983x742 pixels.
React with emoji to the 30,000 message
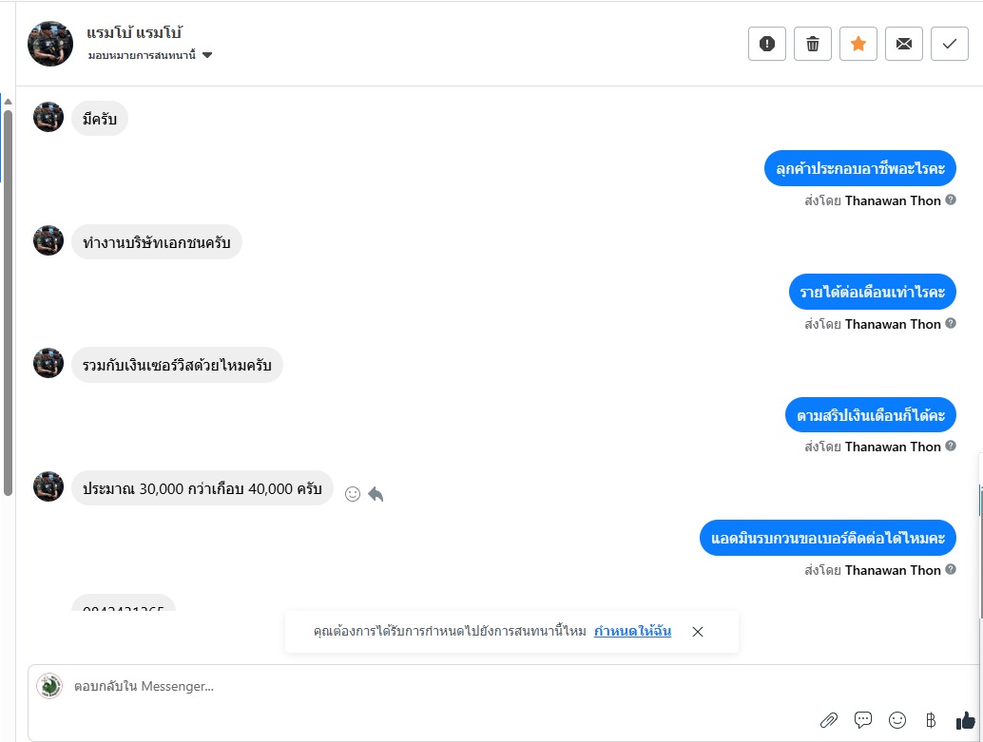pos(353,494)
